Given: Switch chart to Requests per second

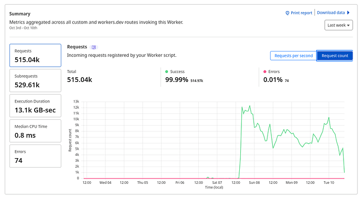Looking at the screenshot, I should 293,56.
